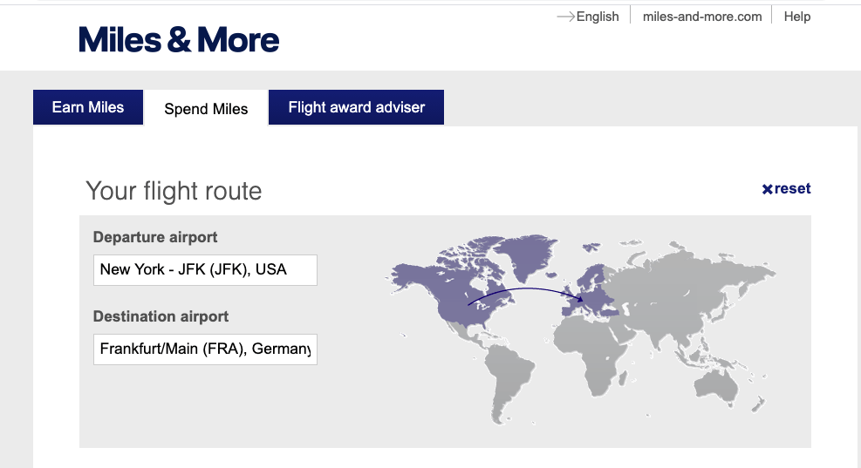
Task: Click the Your flight route heading
Action: (x=174, y=191)
